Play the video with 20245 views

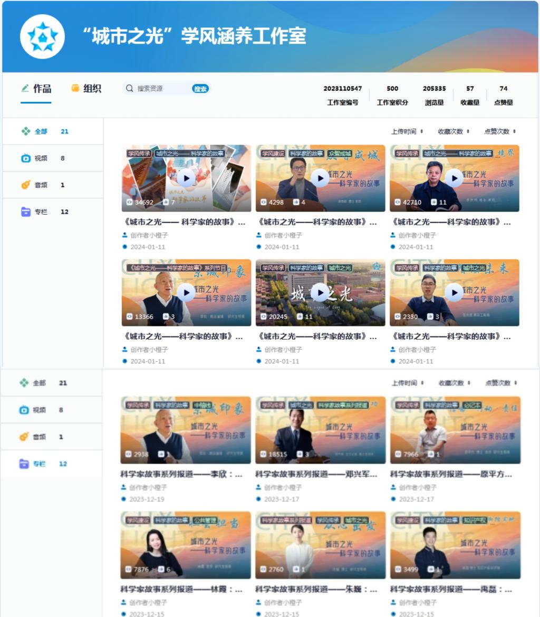(320, 292)
